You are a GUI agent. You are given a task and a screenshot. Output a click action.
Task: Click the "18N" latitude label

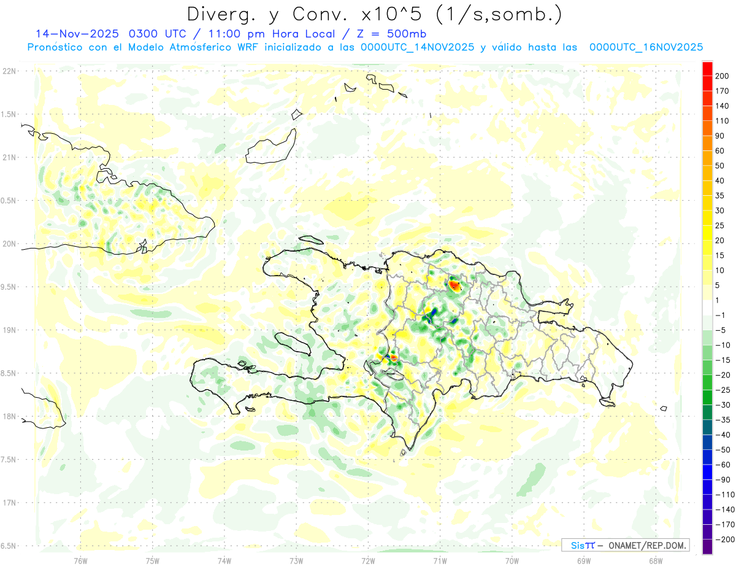pos(9,416)
